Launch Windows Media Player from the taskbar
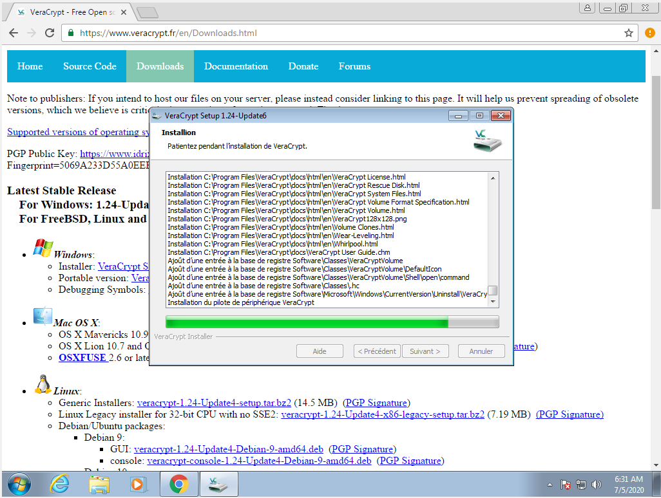 (139, 484)
